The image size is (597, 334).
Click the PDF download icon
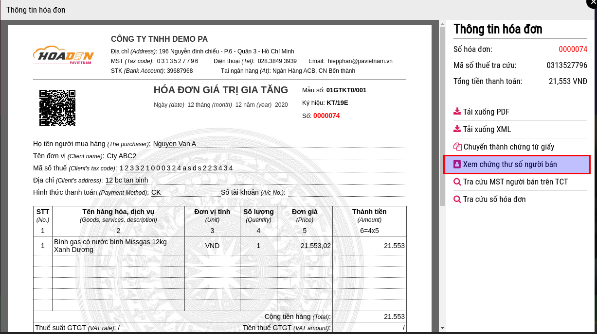pos(457,112)
